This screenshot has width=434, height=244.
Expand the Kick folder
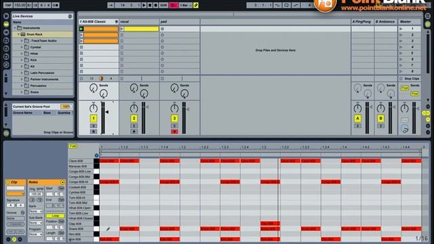point(22,60)
